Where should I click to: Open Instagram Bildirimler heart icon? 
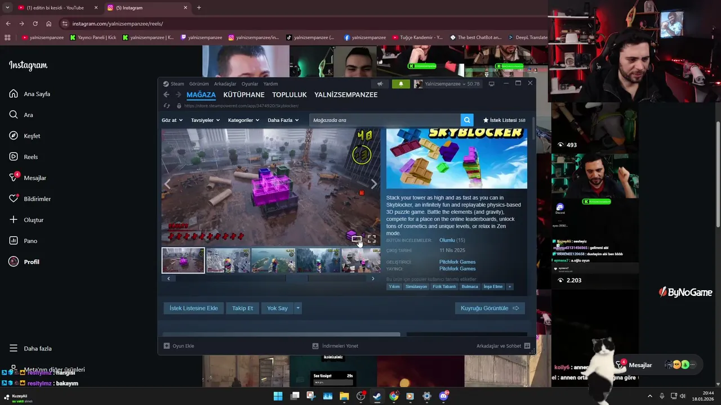(14, 199)
